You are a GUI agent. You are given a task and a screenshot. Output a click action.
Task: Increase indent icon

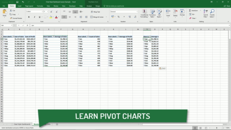(x=86, y=17)
